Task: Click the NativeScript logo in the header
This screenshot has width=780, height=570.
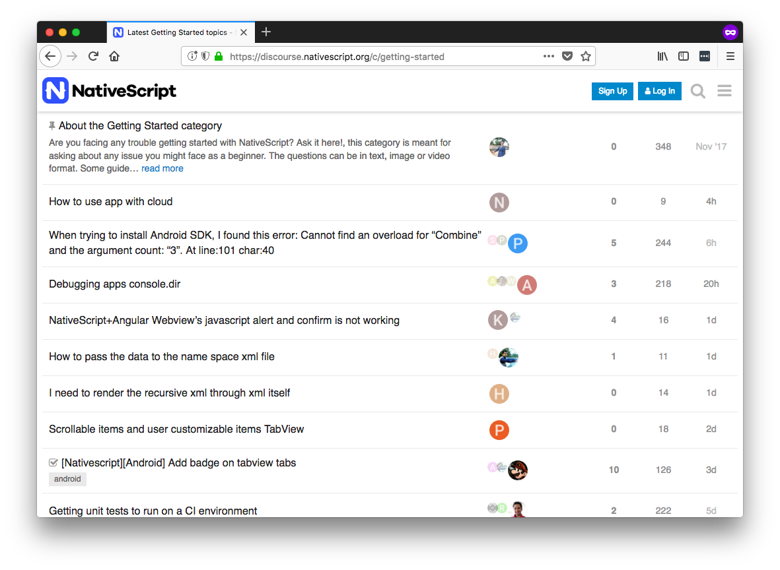Action: click(x=110, y=91)
